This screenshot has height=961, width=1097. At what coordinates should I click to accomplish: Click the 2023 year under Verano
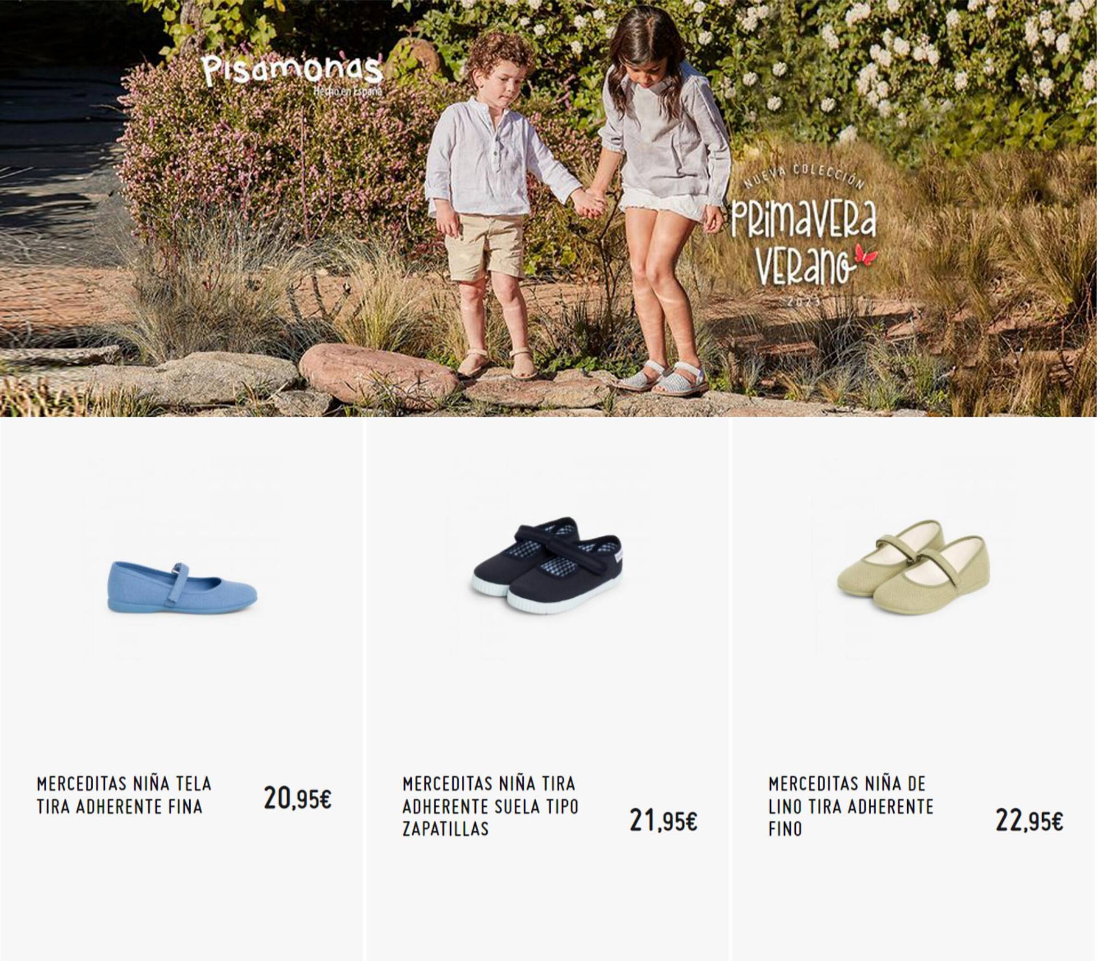(802, 302)
